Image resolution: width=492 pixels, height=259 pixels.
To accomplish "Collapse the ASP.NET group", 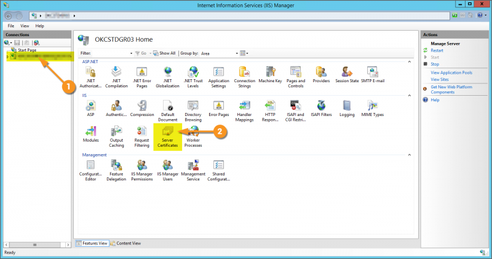I will pos(409,62).
